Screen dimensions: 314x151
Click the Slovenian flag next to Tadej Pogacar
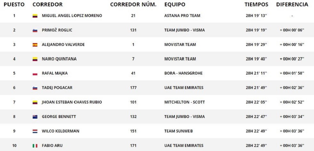35,88
